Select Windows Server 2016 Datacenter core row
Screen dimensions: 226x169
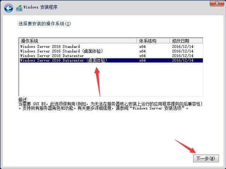pyautogui.click(x=111, y=56)
